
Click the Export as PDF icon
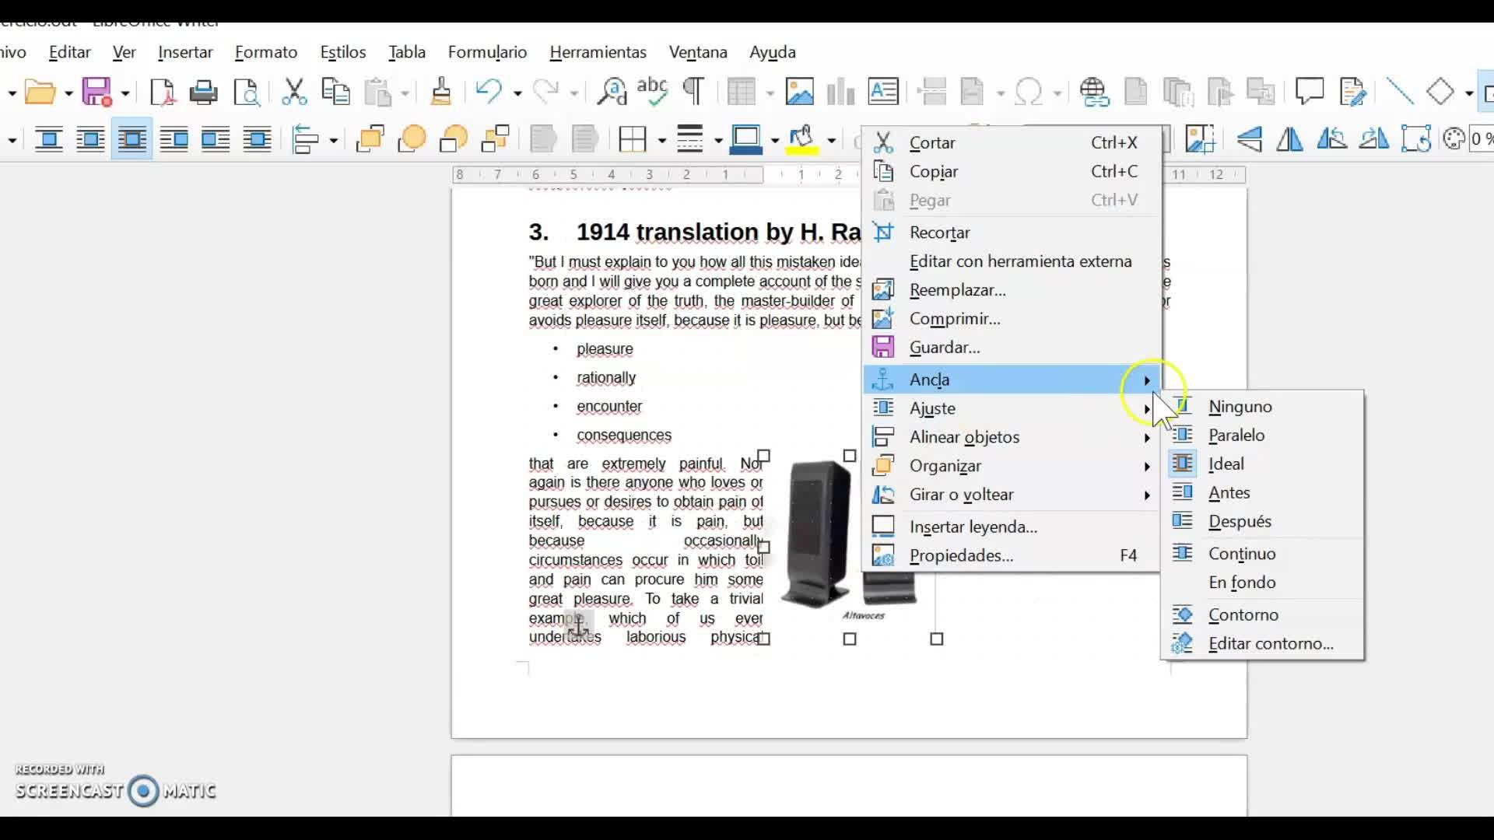point(162,93)
